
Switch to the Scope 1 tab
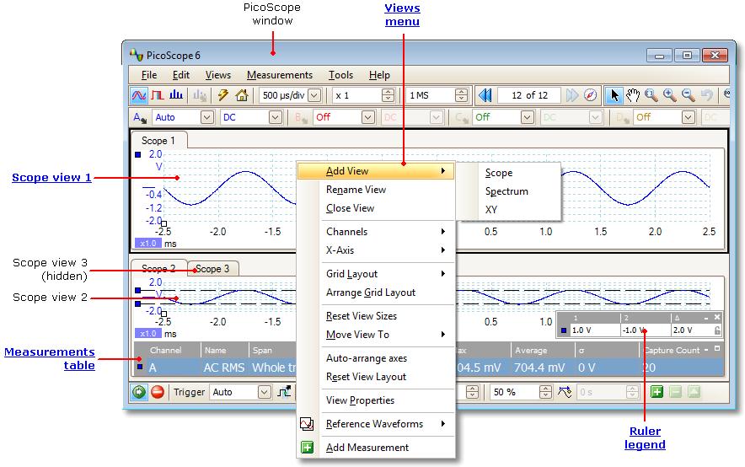click(x=158, y=141)
